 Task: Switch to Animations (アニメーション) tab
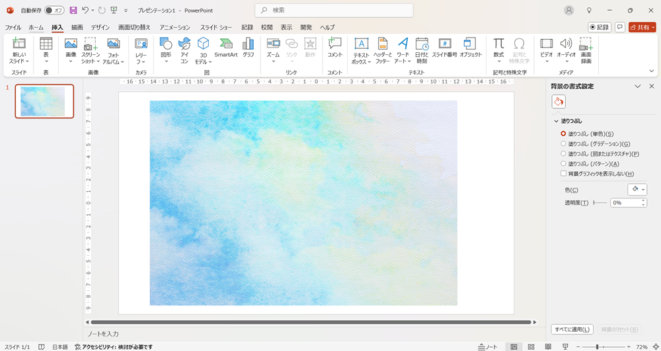pos(175,27)
